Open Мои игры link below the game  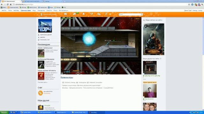(x=65, y=88)
